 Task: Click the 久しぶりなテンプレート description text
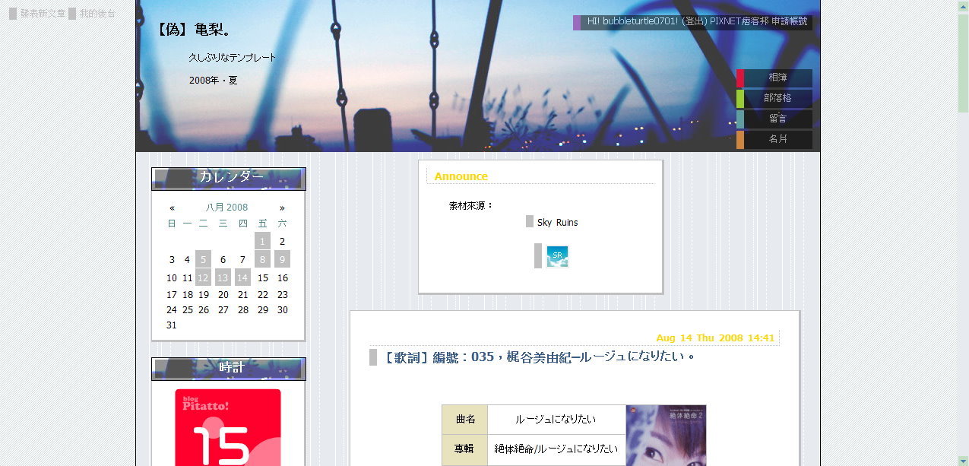[233, 58]
